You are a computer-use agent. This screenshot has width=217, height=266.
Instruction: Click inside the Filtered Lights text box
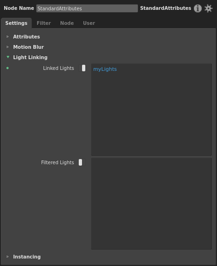click(x=151, y=204)
